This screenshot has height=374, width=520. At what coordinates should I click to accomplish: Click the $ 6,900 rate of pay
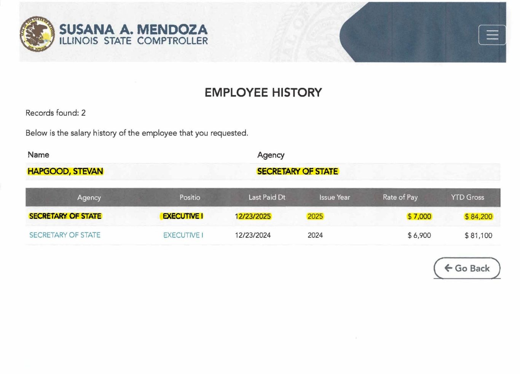[419, 236]
